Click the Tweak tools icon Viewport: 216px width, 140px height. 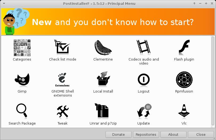click(x=63, y=111)
